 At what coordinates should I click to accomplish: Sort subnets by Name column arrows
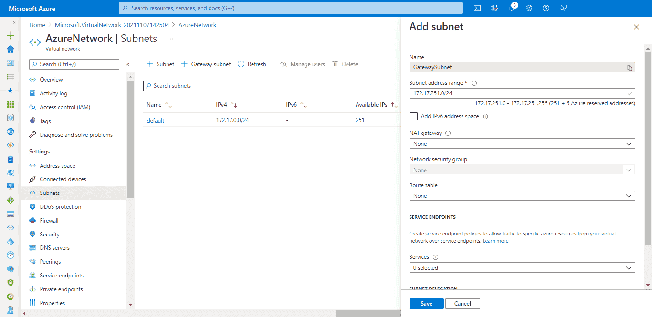coord(168,105)
